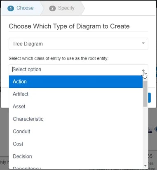Select the Action entity class option
157x170 pixels.
point(76,81)
